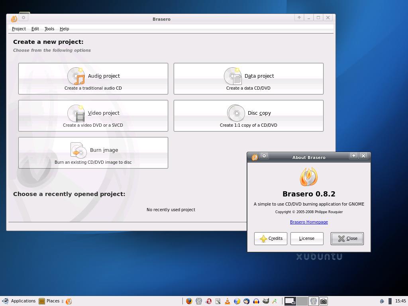Click the speaker button beside the camera icon

(x=314, y=301)
